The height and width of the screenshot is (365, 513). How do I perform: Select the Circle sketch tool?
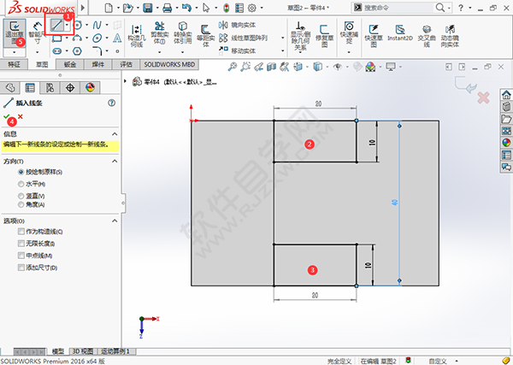(78, 25)
